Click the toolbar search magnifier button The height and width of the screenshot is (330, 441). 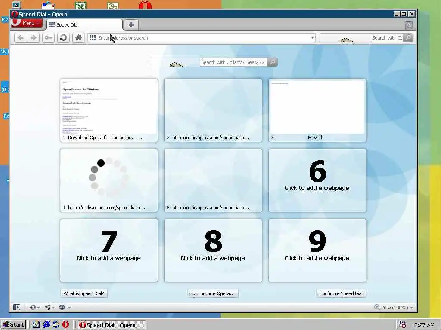tap(408, 38)
